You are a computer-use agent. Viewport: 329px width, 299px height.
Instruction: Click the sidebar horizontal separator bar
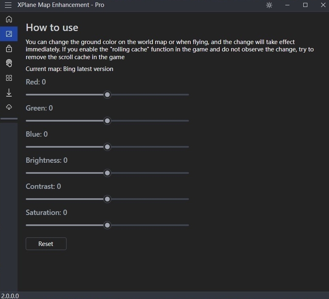tap(9, 119)
